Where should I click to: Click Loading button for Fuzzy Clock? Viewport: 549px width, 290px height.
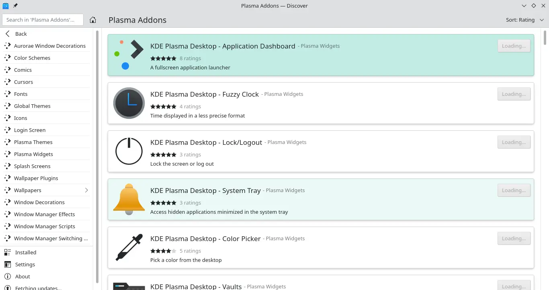(514, 94)
